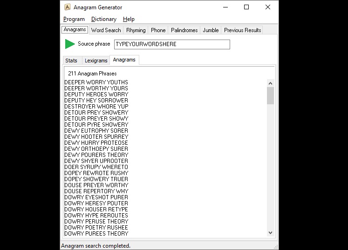The height and width of the screenshot is (250, 348).
Task: Select result DEEPER WORTHY YOURS
Action: [x=96, y=88]
